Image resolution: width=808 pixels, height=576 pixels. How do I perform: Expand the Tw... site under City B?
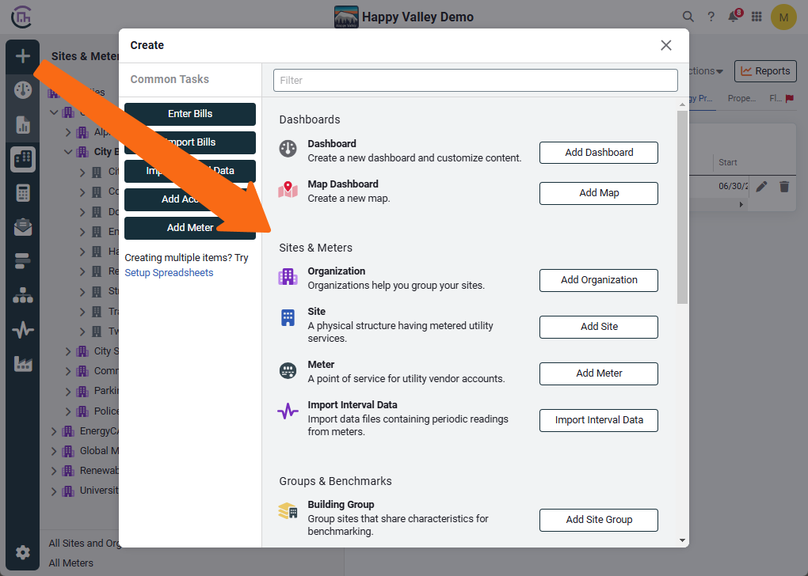[x=82, y=332]
